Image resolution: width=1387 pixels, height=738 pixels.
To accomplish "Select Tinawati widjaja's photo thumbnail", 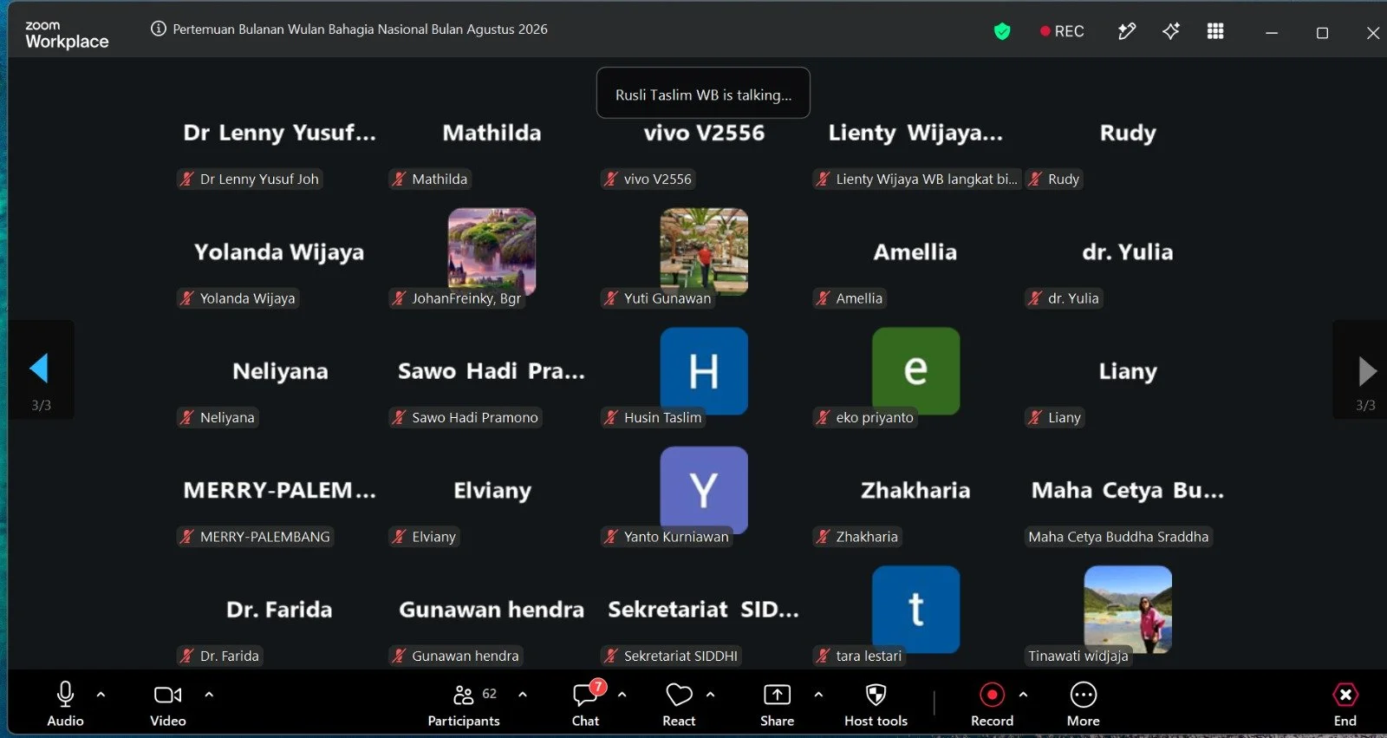I will click(1128, 609).
